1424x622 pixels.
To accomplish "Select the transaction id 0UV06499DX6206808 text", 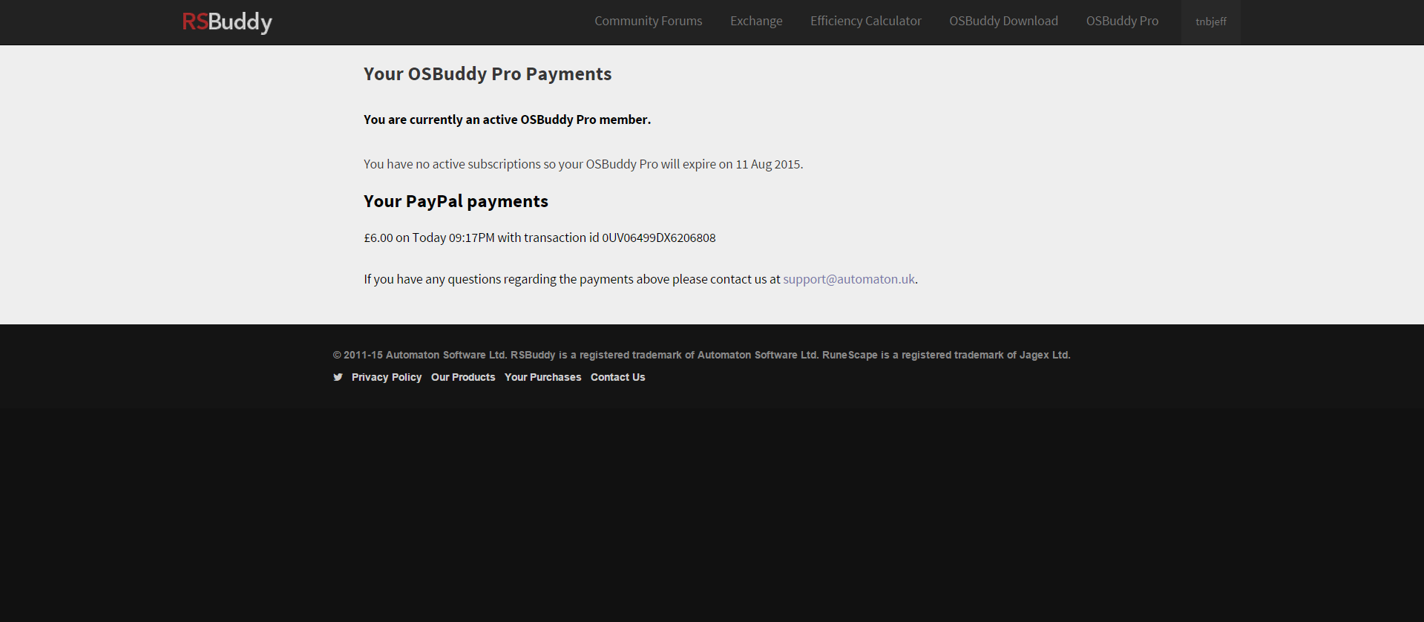I will click(658, 238).
